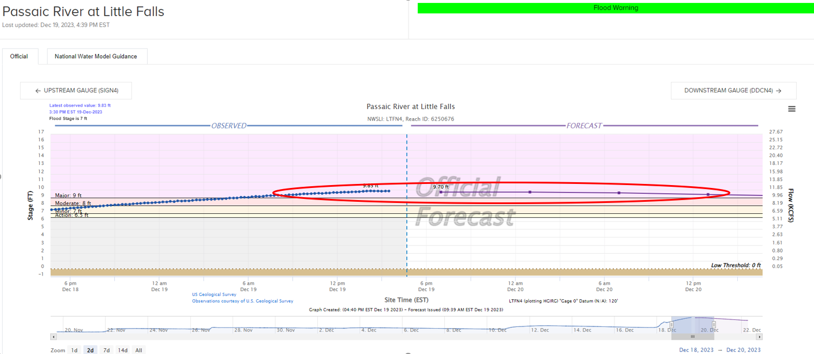Image resolution: width=814 pixels, height=354 pixels.
Task: Switch to National Water Model Guidance tab
Action: click(96, 57)
